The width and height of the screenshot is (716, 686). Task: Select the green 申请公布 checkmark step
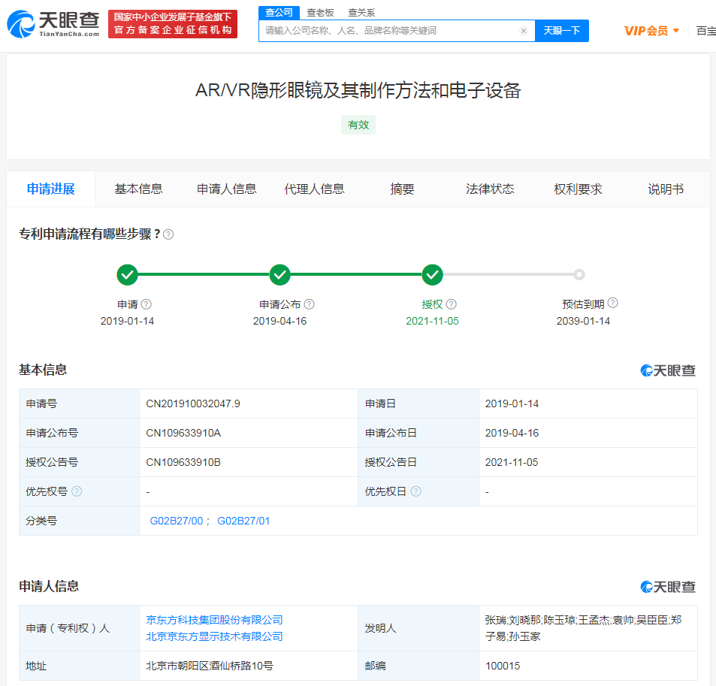point(280,274)
